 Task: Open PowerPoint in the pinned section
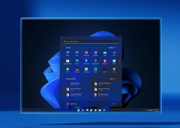pyautogui.click(x=86, y=54)
